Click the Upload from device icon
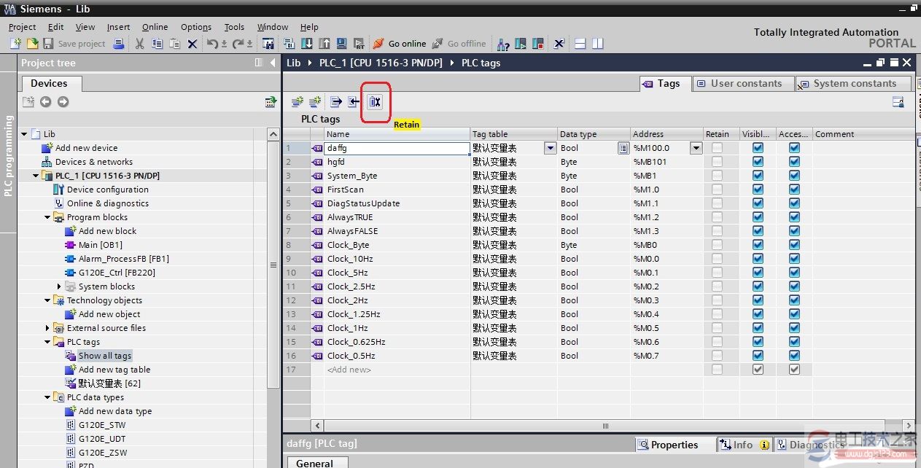This screenshot has height=468, width=921. pyautogui.click(x=324, y=44)
